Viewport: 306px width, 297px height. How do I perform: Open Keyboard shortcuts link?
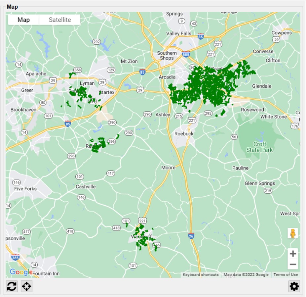[x=201, y=274]
